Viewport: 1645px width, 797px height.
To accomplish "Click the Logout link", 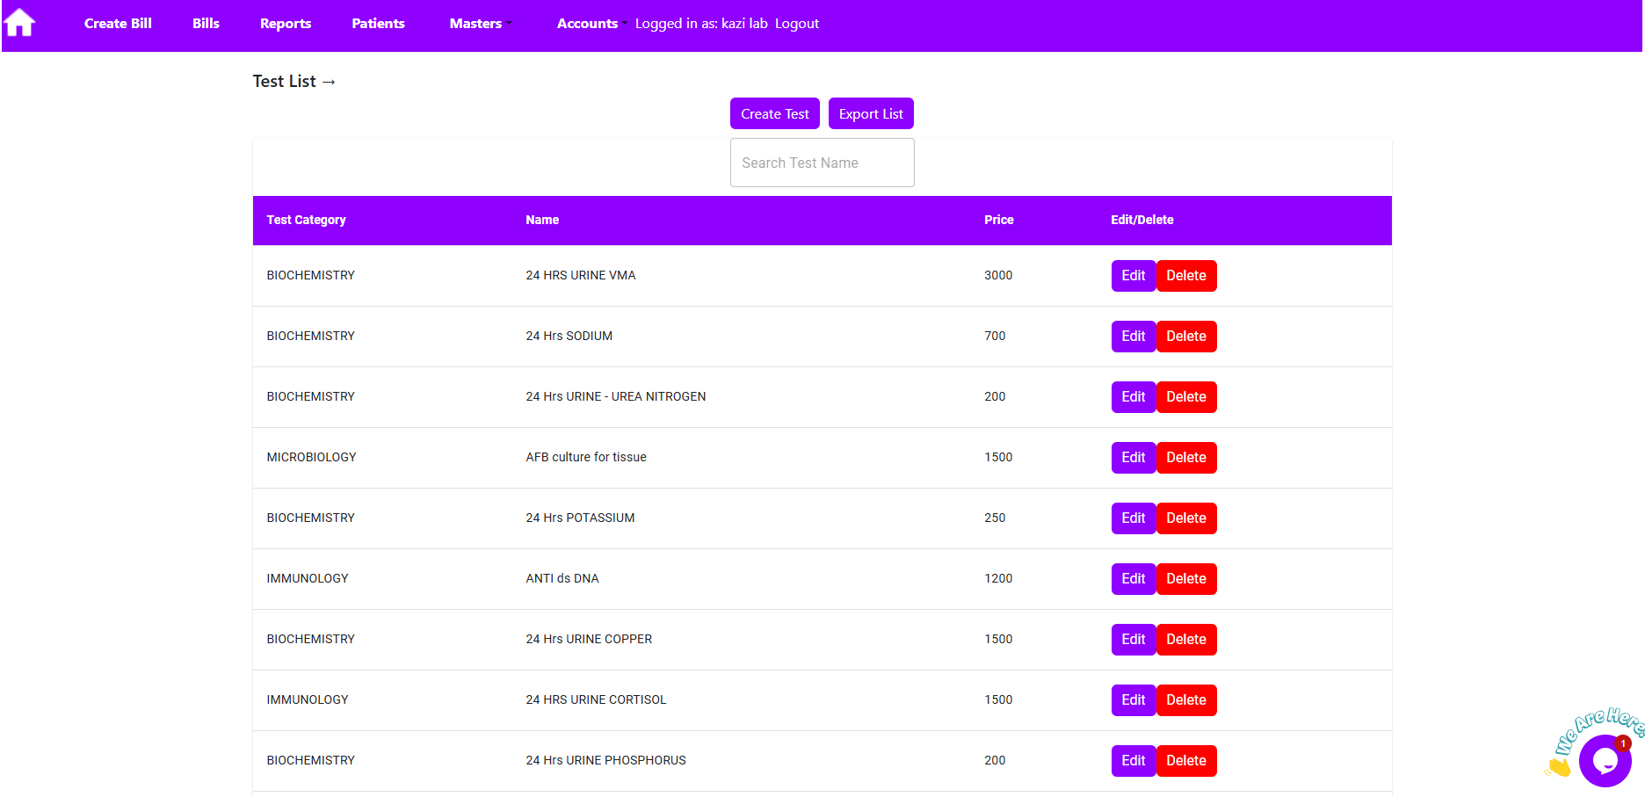I will click(x=796, y=24).
